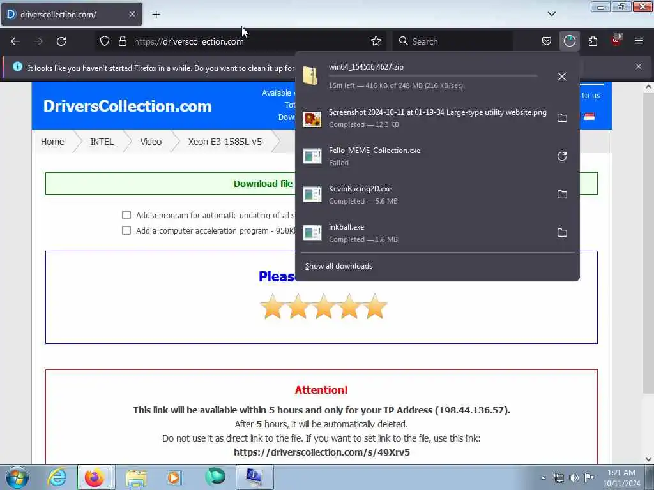This screenshot has width=654, height=490.
Task: Open Windows Explorer from the taskbar
Action: pos(136,477)
